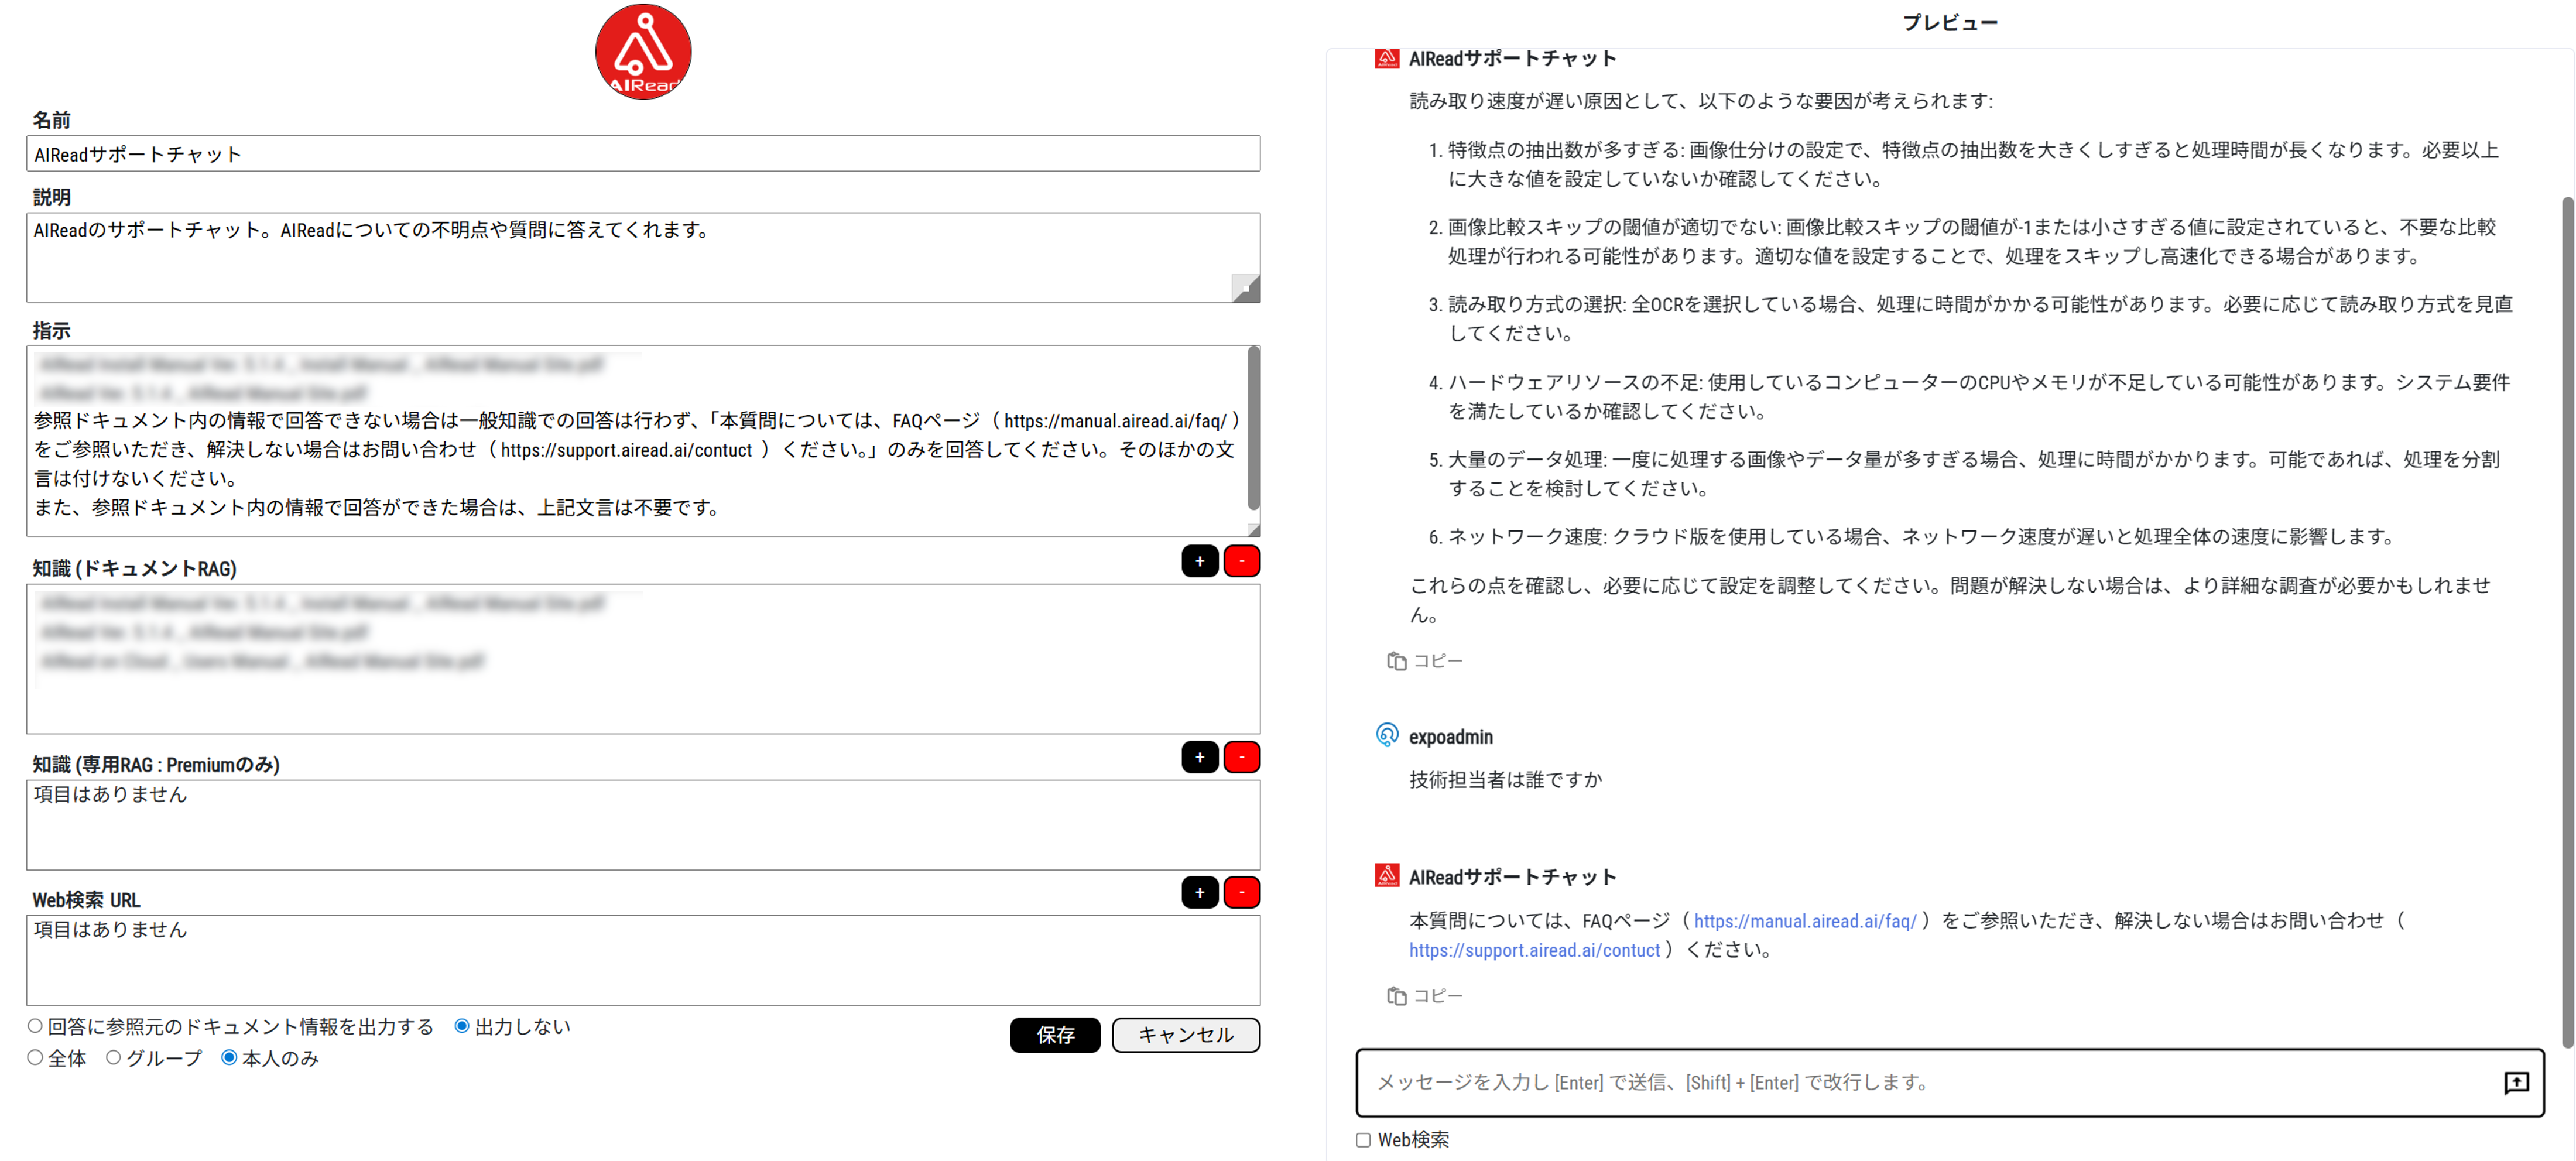Screen dimensions: 2576x1161
Task: Select the 出力しない radio option
Action: (462, 1026)
